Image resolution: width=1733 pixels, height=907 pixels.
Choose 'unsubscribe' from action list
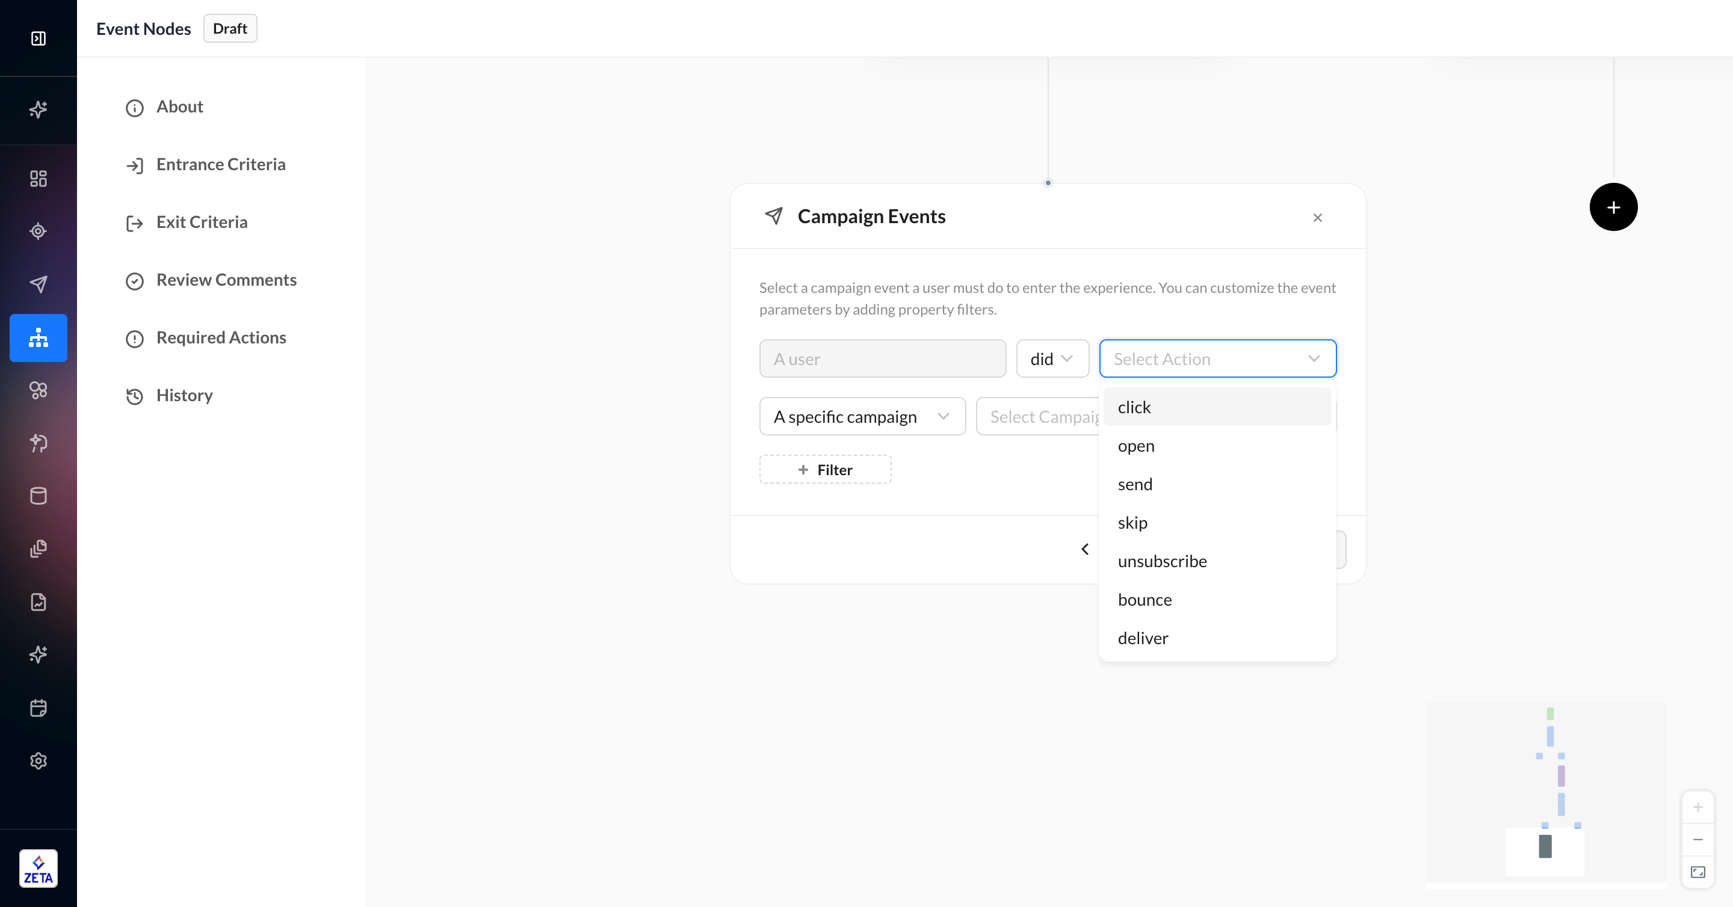tap(1217, 560)
